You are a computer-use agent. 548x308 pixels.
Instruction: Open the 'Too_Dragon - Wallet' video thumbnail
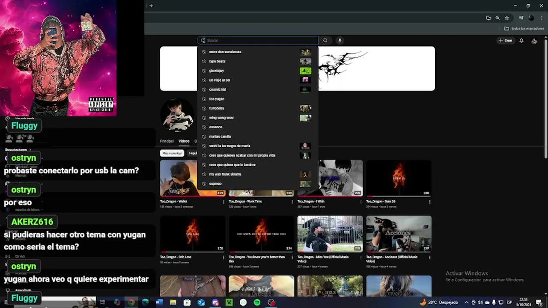[179, 178]
